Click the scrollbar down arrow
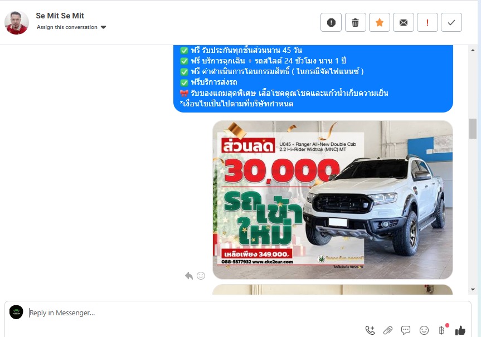Screen dimensions: 481x337 point(473,290)
